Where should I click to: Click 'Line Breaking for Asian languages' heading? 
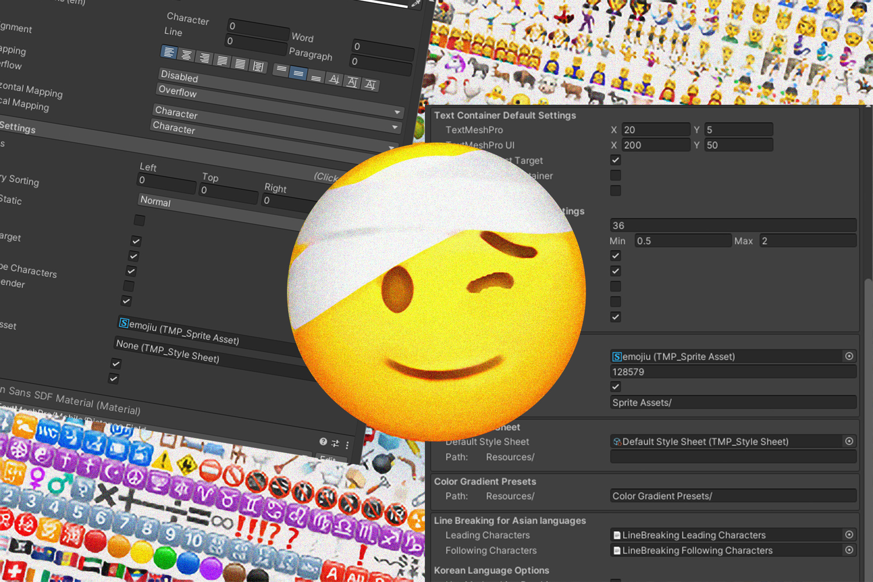[510, 521]
